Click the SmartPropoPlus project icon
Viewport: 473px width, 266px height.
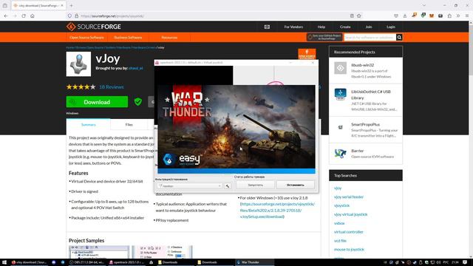pyautogui.click(x=340, y=127)
